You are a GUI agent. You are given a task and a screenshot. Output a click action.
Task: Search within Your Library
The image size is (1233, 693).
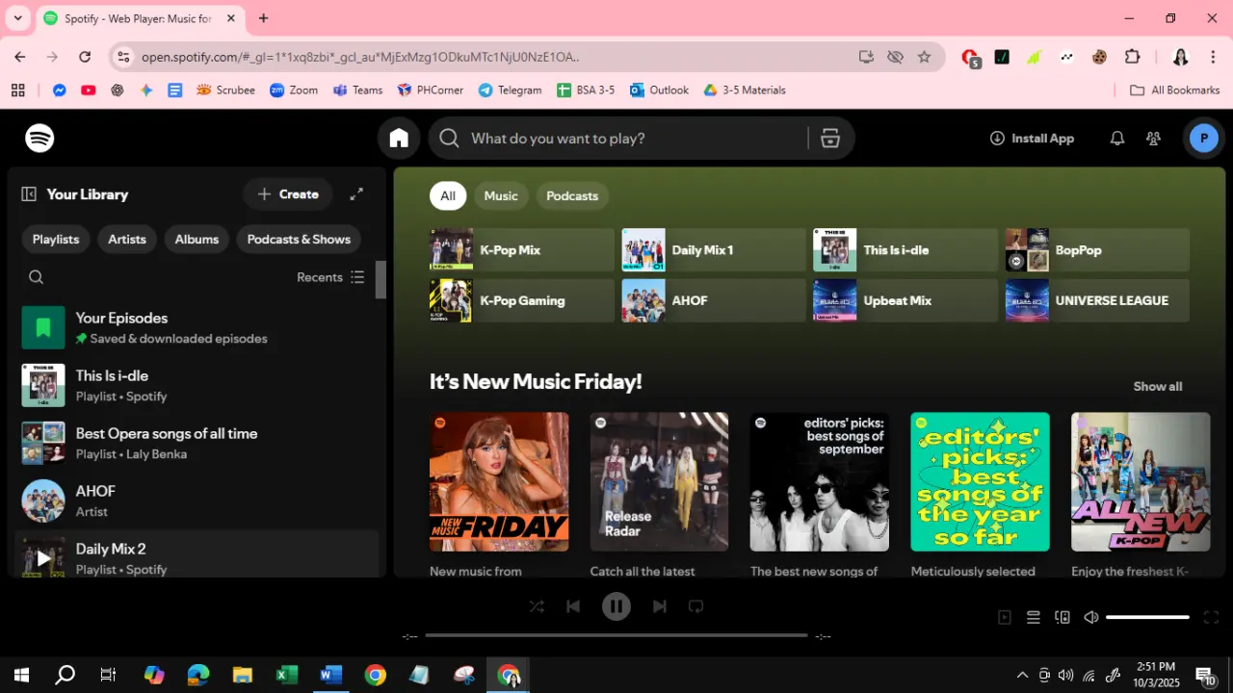pyautogui.click(x=37, y=277)
